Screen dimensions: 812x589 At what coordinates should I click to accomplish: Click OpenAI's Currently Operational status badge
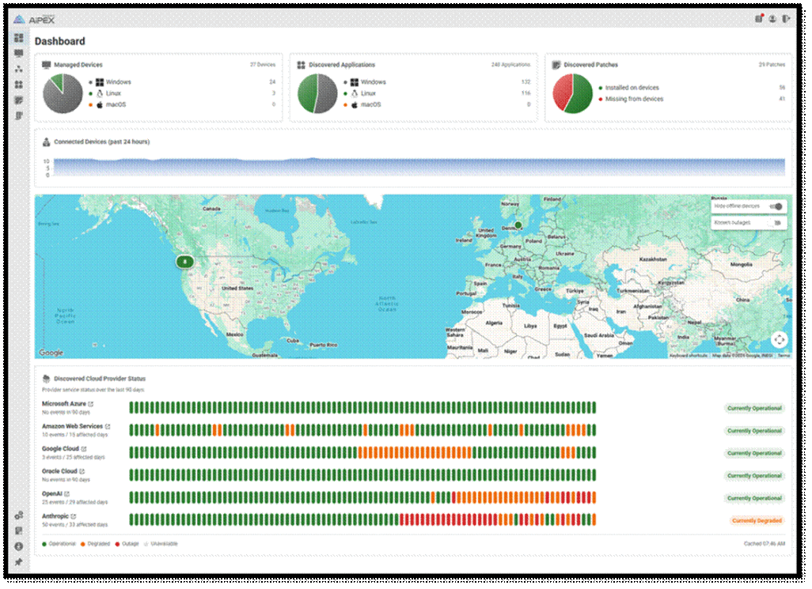pyautogui.click(x=754, y=499)
